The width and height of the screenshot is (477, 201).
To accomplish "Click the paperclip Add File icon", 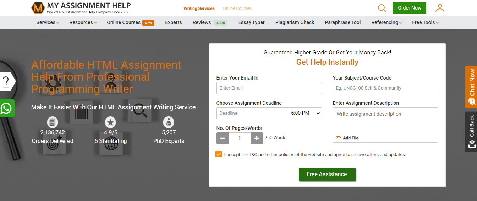I will tap(338, 138).
